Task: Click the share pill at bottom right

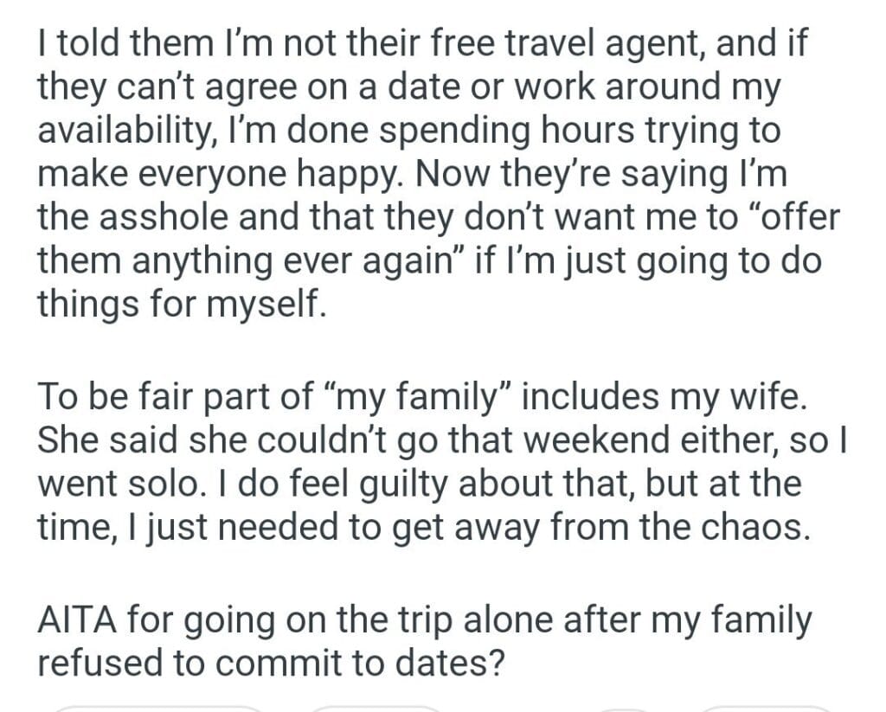Action: [x=766, y=709]
